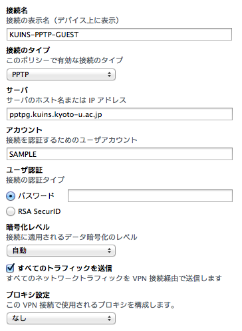
Task: Click the 接続名 section heading
Action: 17,11
